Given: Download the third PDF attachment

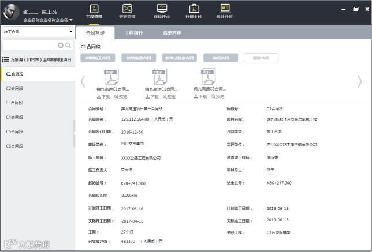Looking at the screenshot, I should point(200,96).
